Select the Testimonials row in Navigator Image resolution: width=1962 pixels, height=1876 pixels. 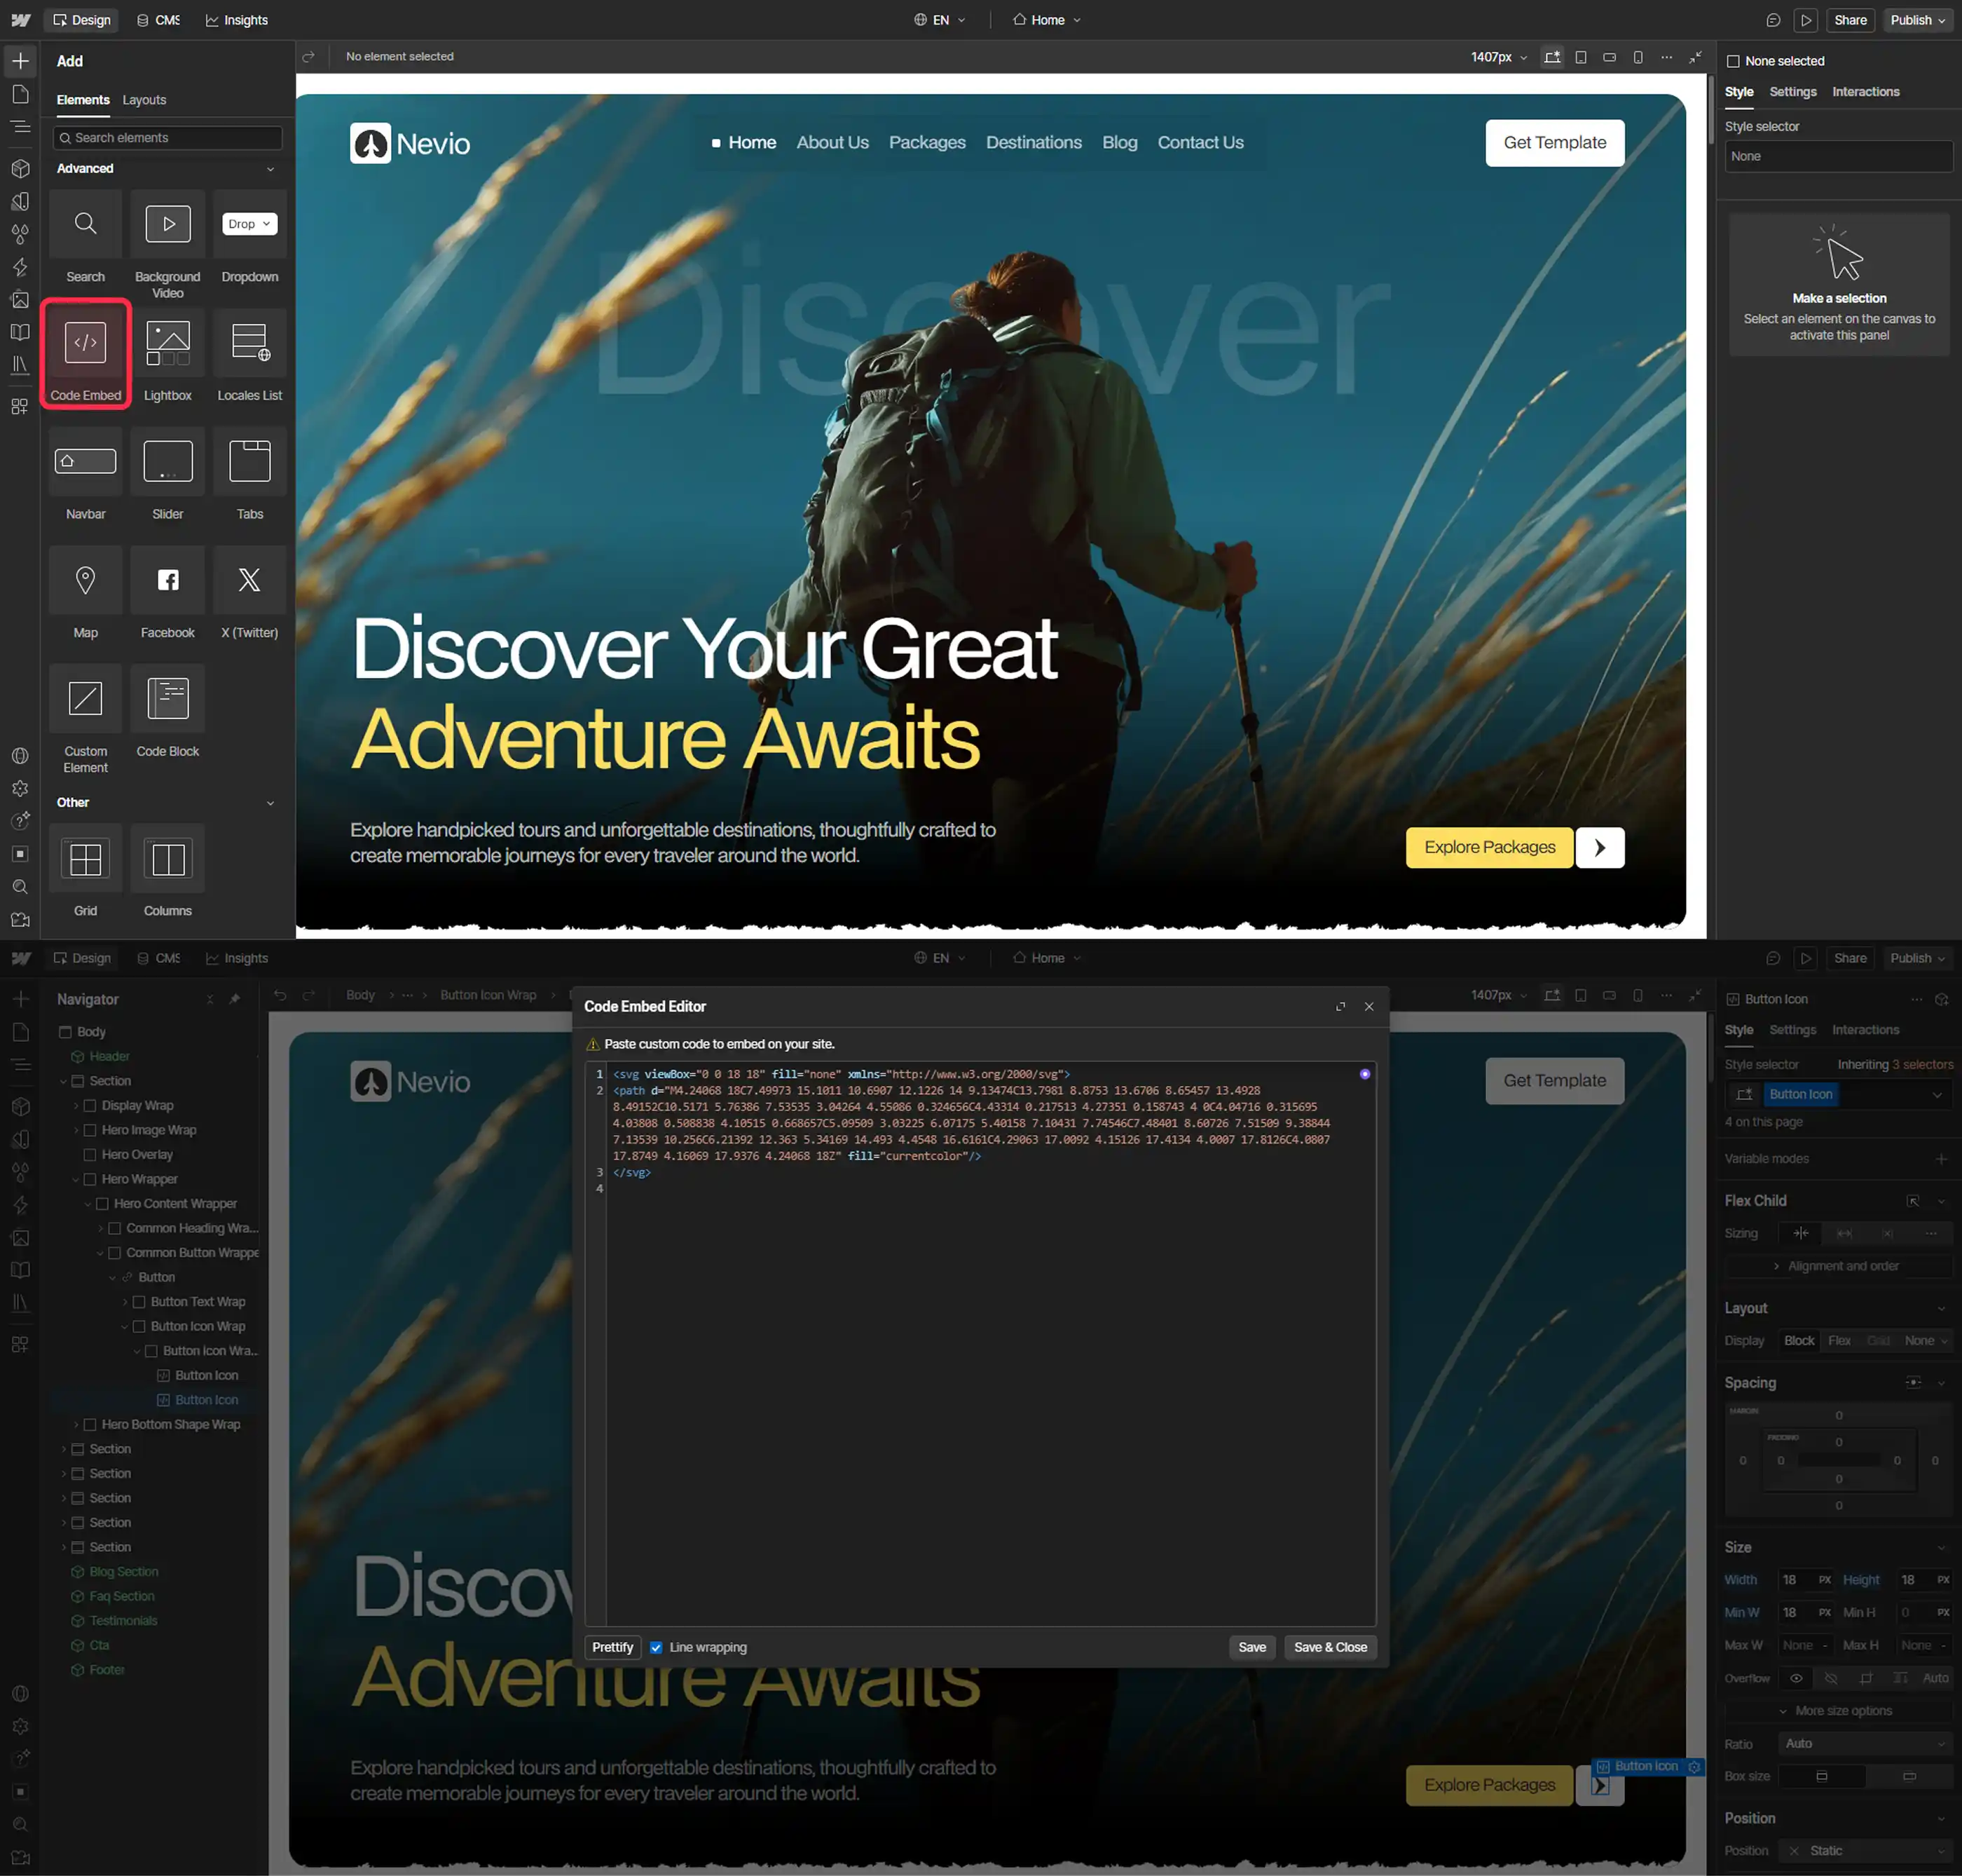tap(123, 1621)
